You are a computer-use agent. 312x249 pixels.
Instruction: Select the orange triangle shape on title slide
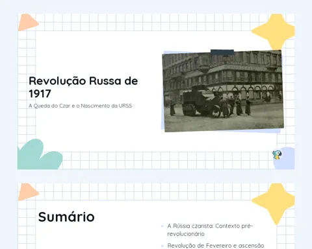click(x=28, y=22)
